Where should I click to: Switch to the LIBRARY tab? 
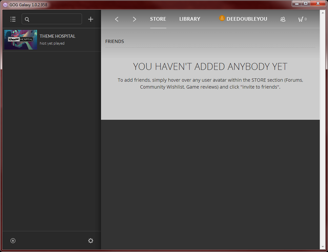[x=190, y=19]
